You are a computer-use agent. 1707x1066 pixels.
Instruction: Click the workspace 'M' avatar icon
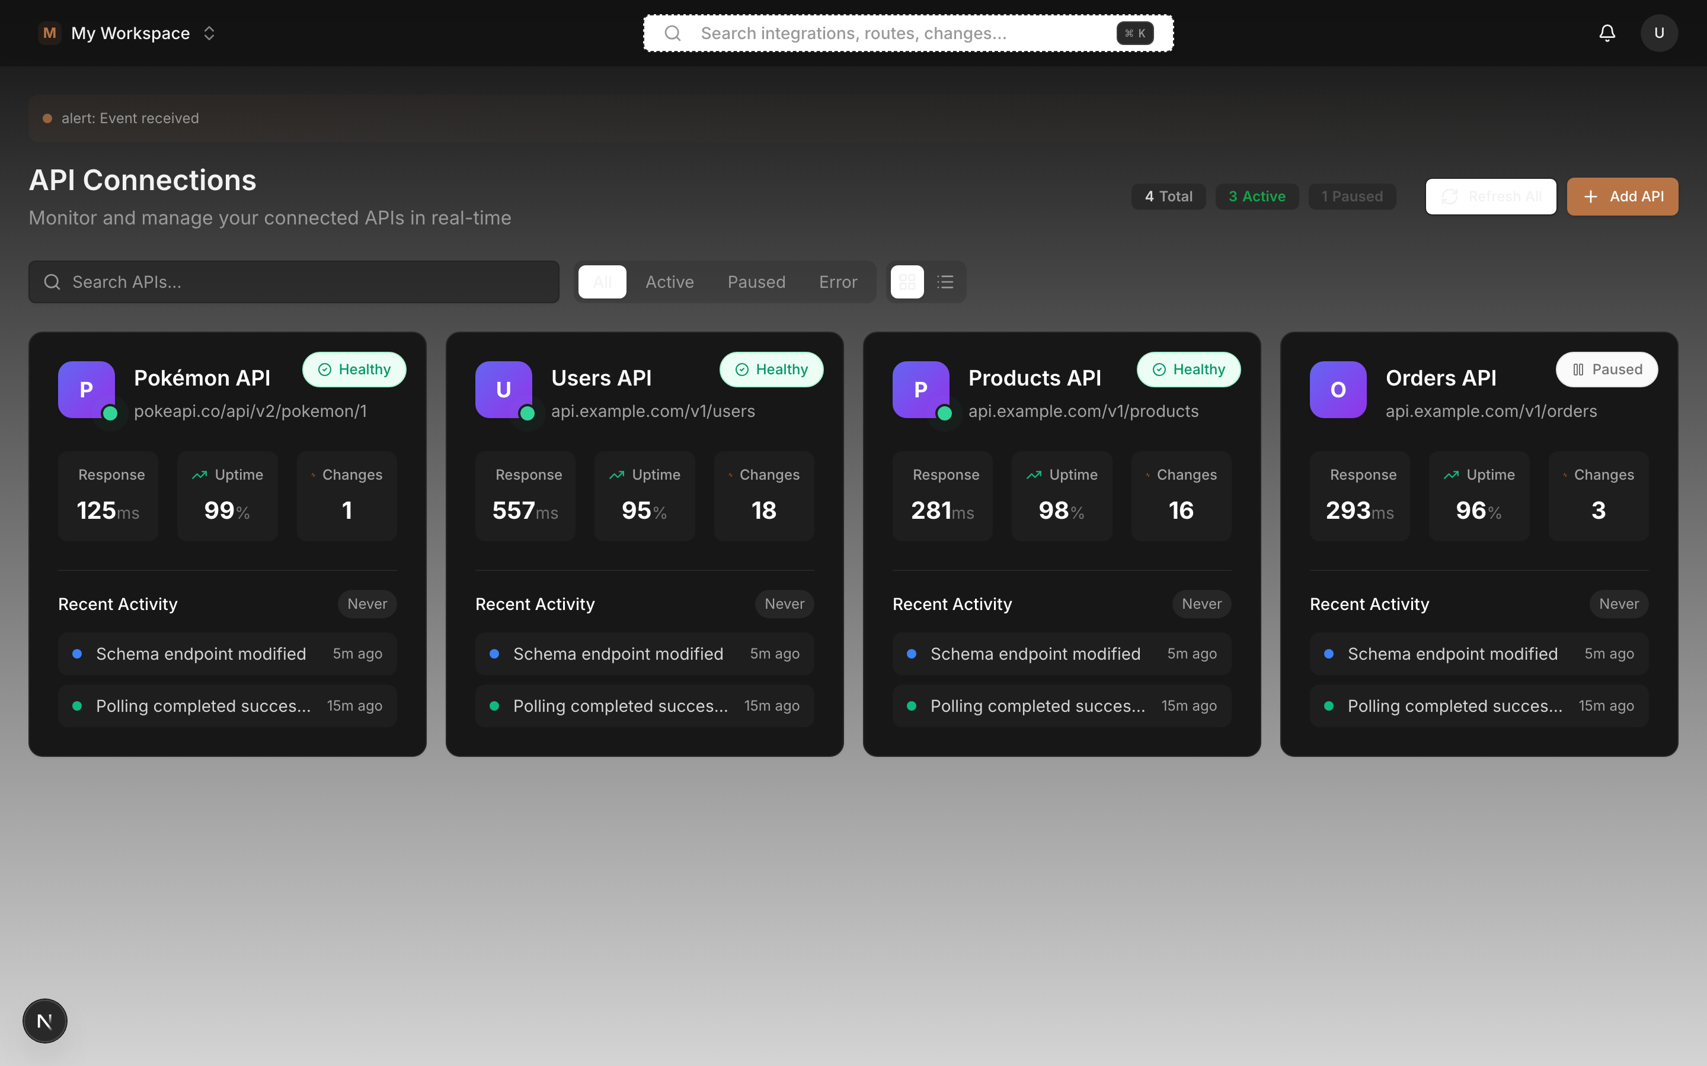(49, 33)
